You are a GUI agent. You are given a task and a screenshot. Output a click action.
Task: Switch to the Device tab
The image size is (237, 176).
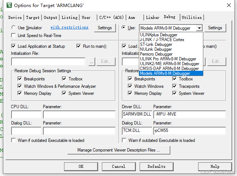pos(15,17)
